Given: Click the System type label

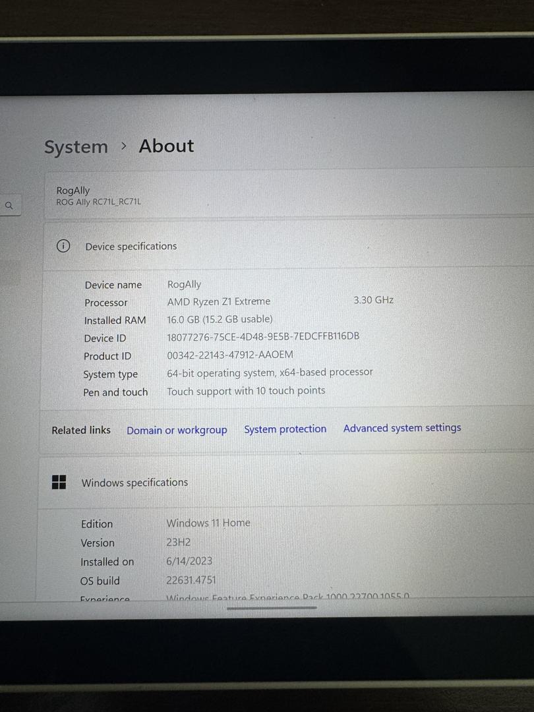Looking at the screenshot, I should 110,374.
